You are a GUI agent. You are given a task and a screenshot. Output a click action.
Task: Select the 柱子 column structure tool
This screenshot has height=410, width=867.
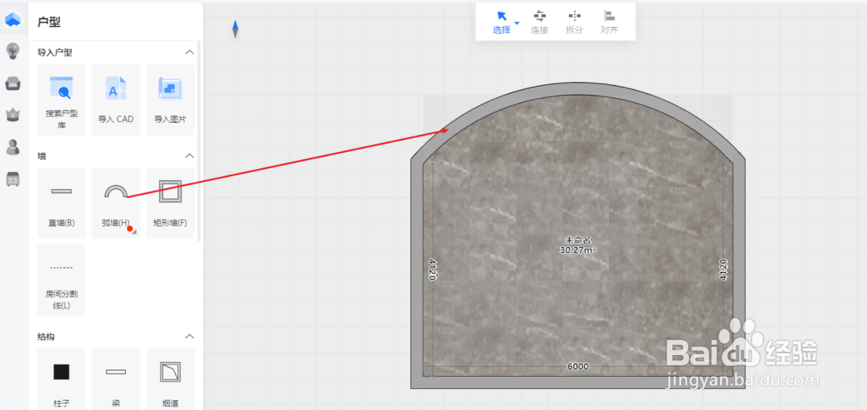[62, 380]
